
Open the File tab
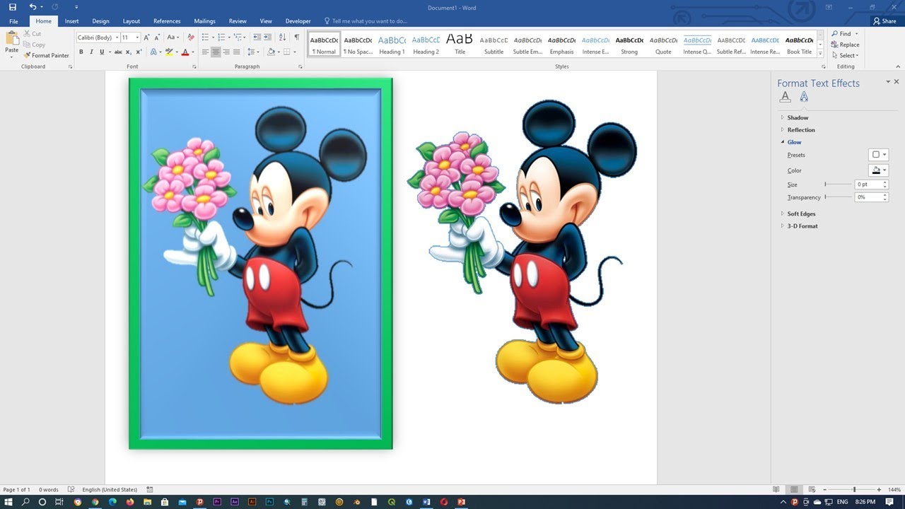[x=13, y=21]
